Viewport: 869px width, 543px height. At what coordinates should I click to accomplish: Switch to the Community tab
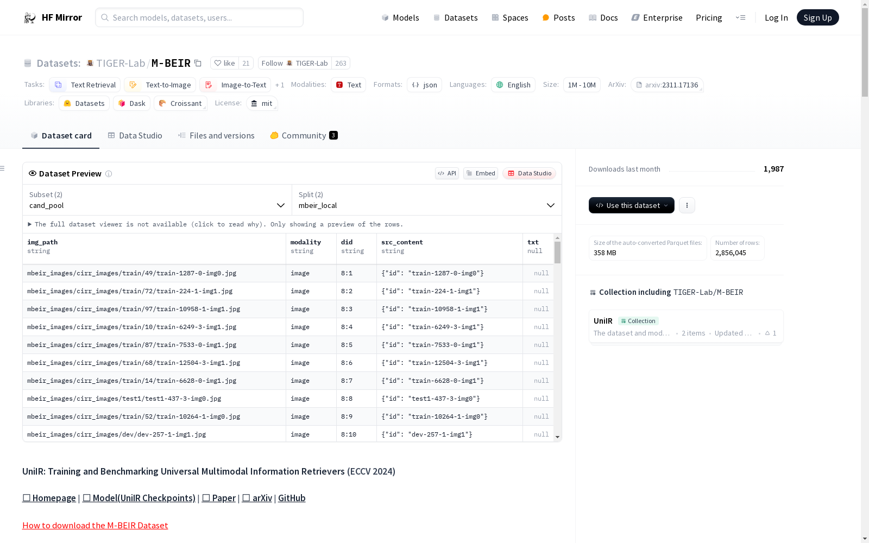pos(304,136)
